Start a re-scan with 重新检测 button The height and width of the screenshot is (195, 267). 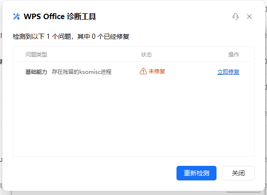coord(196,173)
